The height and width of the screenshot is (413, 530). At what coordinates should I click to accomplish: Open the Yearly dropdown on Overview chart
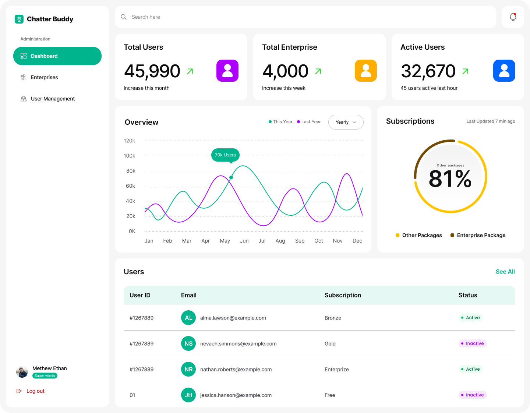pos(346,122)
